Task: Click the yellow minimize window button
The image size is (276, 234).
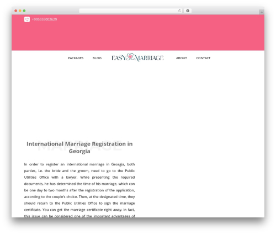Action: [x=20, y=11]
